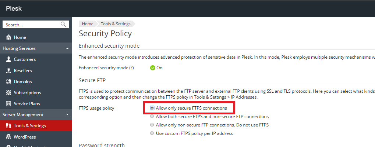Viewport: 375px width, 147px height.
Task: Click the Home house icon in sidebar
Action: 8,37
